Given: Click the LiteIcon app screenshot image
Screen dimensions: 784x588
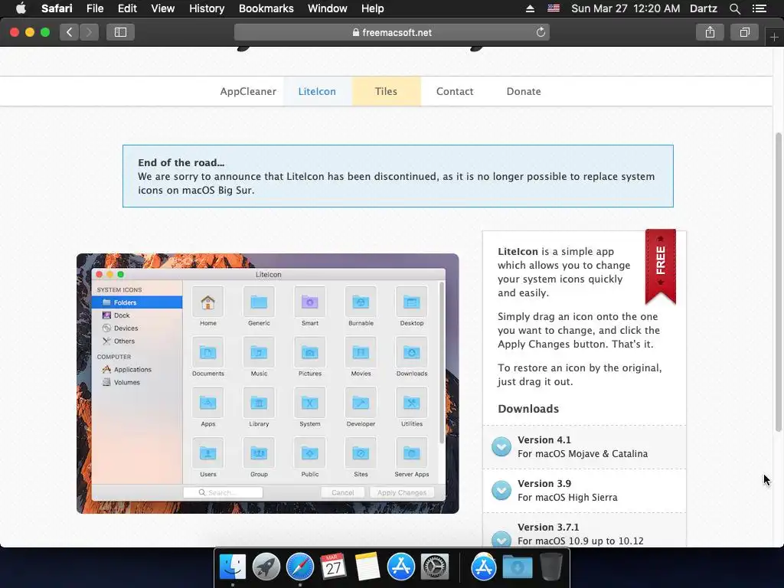Looking at the screenshot, I should (267, 384).
